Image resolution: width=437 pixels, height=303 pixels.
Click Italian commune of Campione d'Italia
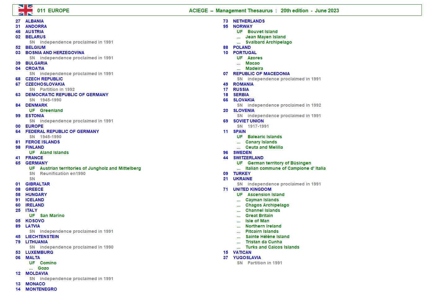click(x=285, y=168)
